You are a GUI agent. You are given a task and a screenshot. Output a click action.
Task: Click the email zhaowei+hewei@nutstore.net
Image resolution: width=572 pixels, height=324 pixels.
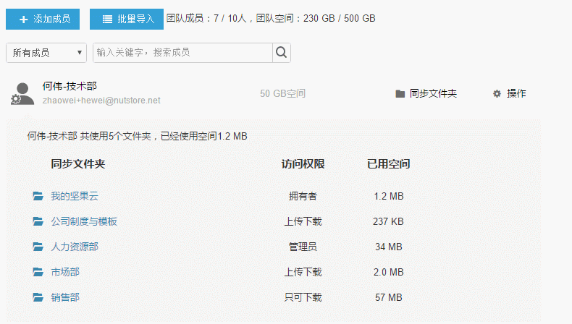pyautogui.click(x=101, y=101)
